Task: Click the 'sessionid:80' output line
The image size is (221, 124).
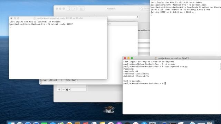Action: pyautogui.click(x=131, y=71)
